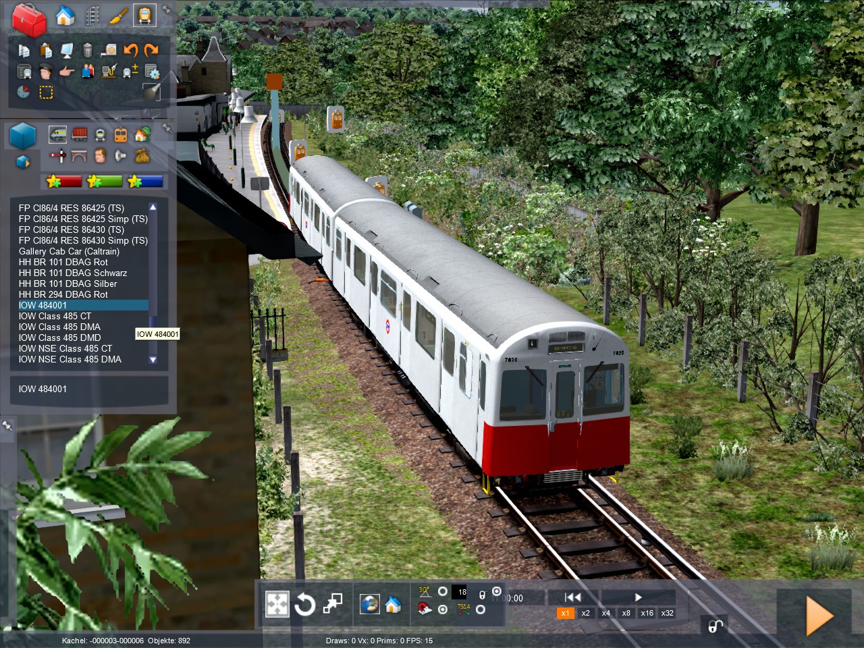Show rolling stock with the red wagon icon
This screenshot has height=648, width=864.
(x=80, y=134)
